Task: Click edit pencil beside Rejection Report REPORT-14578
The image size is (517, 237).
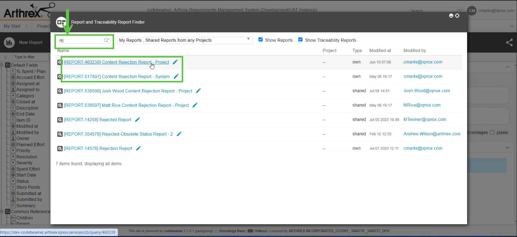Action: tap(138, 148)
